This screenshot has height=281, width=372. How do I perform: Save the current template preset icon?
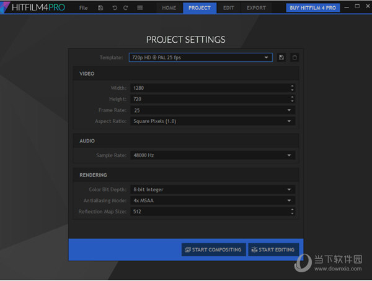(x=281, y=58)
